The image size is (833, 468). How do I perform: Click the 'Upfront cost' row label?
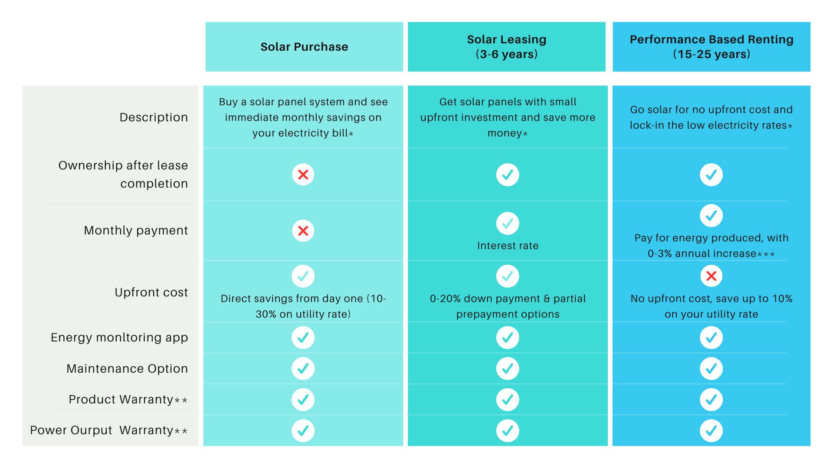[151, 292]
